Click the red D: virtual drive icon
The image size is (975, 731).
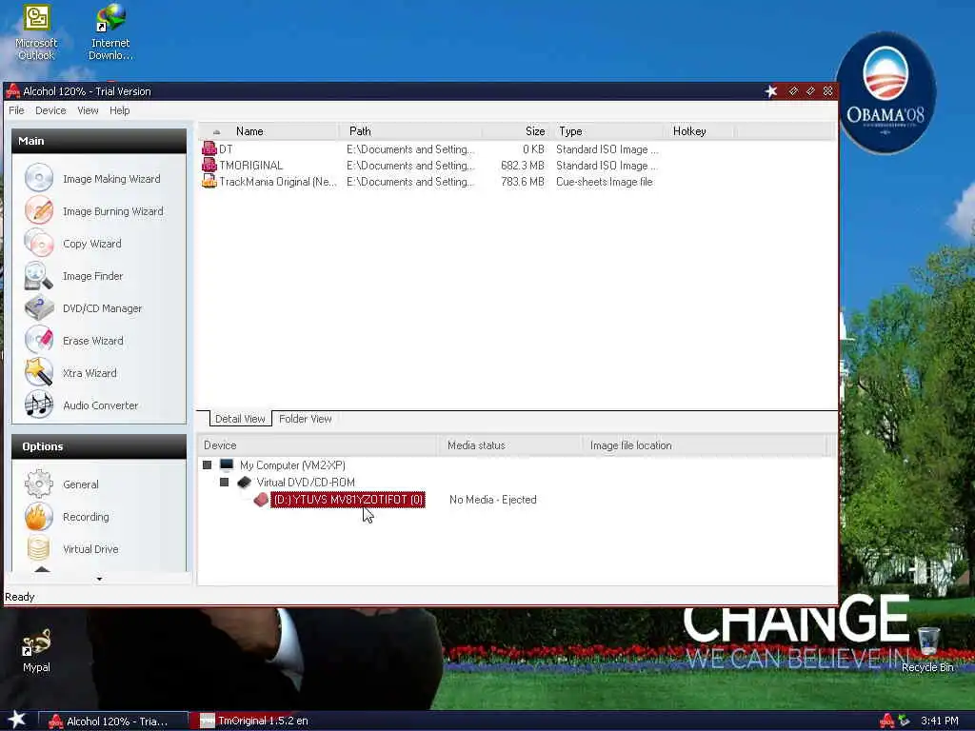point(261,499)
